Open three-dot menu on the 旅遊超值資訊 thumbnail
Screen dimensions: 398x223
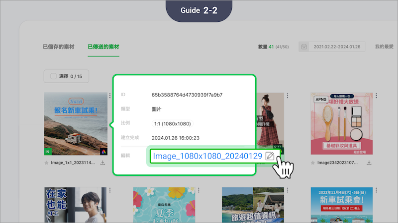(287, 190)
